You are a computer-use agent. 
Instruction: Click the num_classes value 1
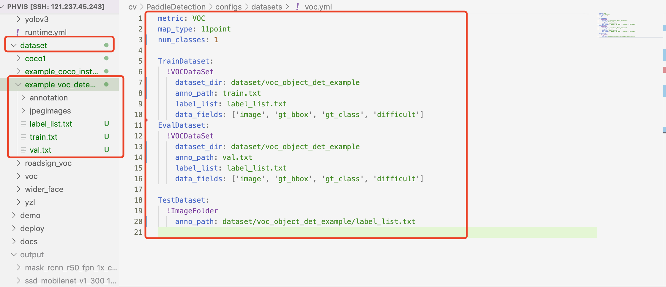(216, 40)
